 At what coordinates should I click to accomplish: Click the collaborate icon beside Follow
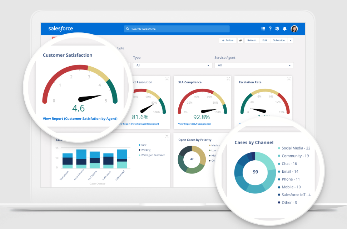click(x=241, y=41)
